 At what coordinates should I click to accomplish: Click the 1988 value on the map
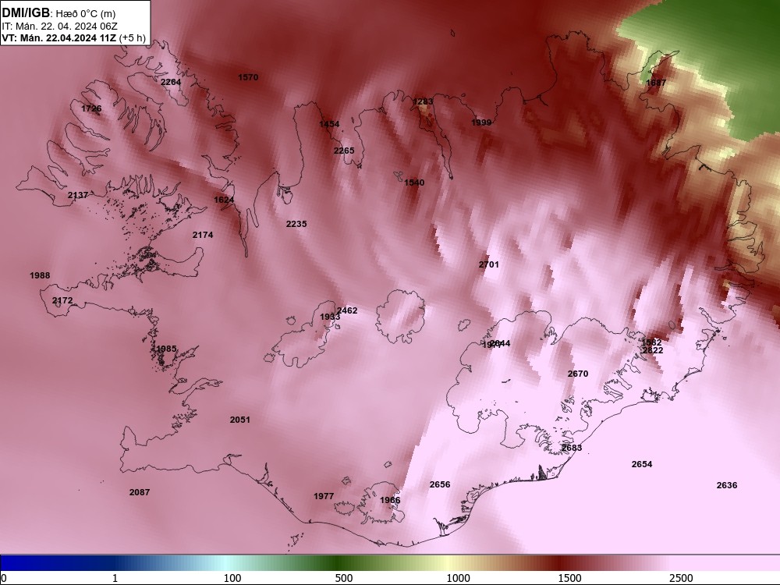[x=40, y=275]
